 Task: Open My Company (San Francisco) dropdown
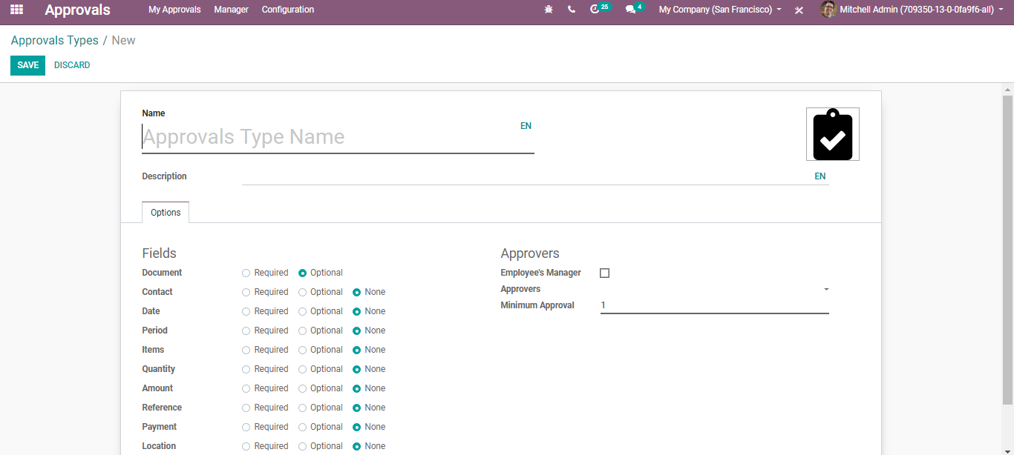(720, 10)
